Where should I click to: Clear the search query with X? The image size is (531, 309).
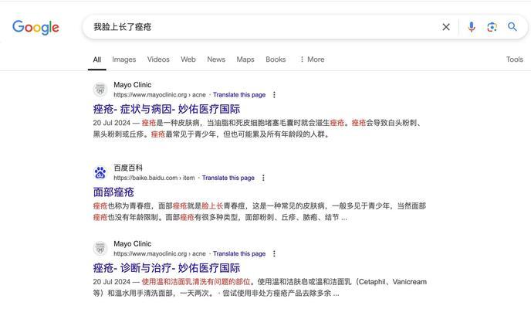pos(446,27)
